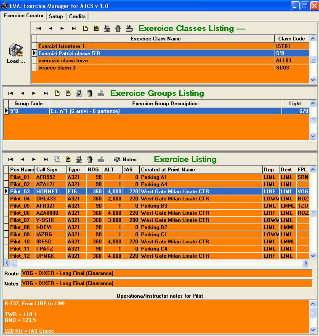Go to previous record in Exercice Classes toolbar

click(x=51, y=28)
